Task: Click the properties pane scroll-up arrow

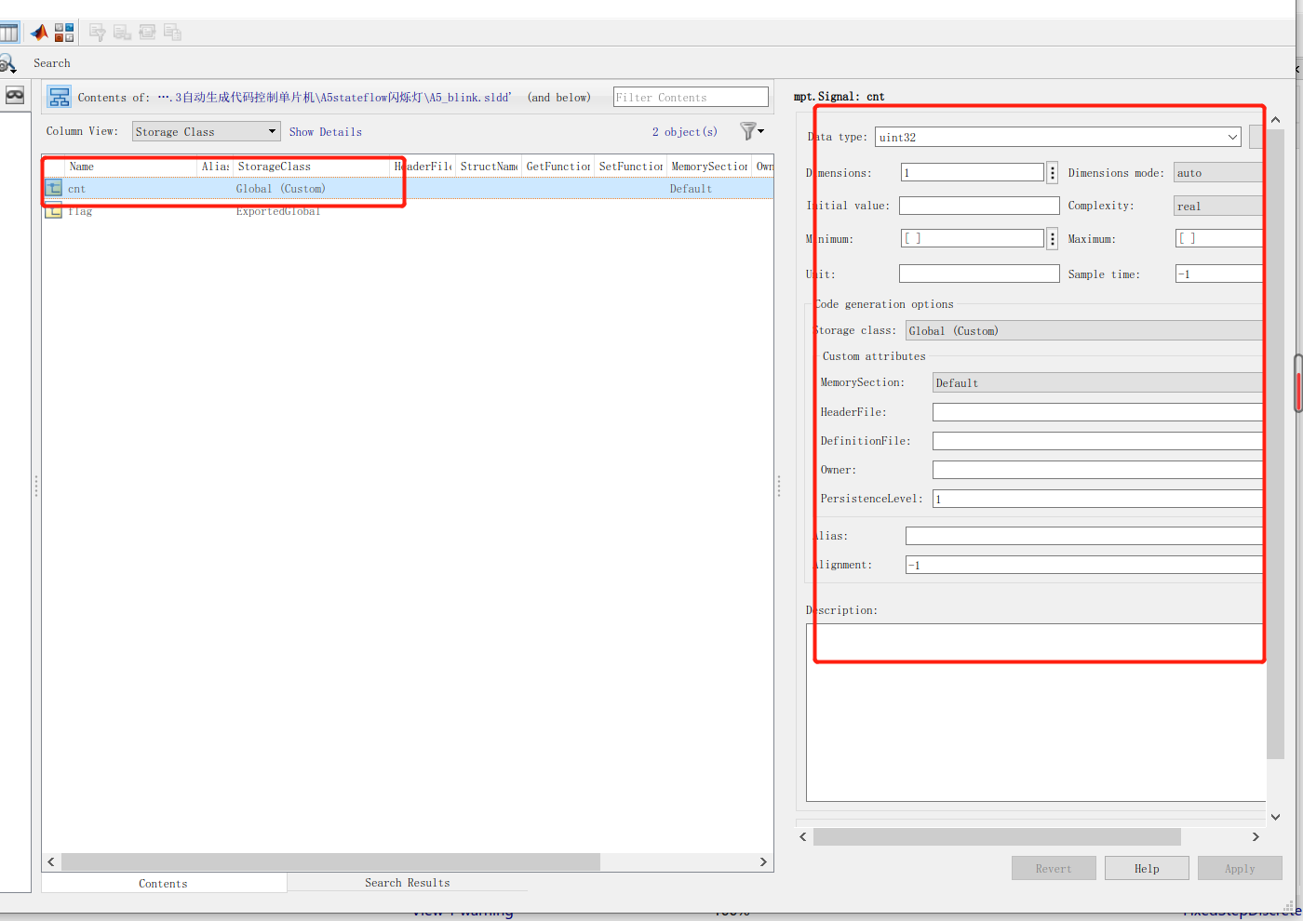Action: 1275,120
